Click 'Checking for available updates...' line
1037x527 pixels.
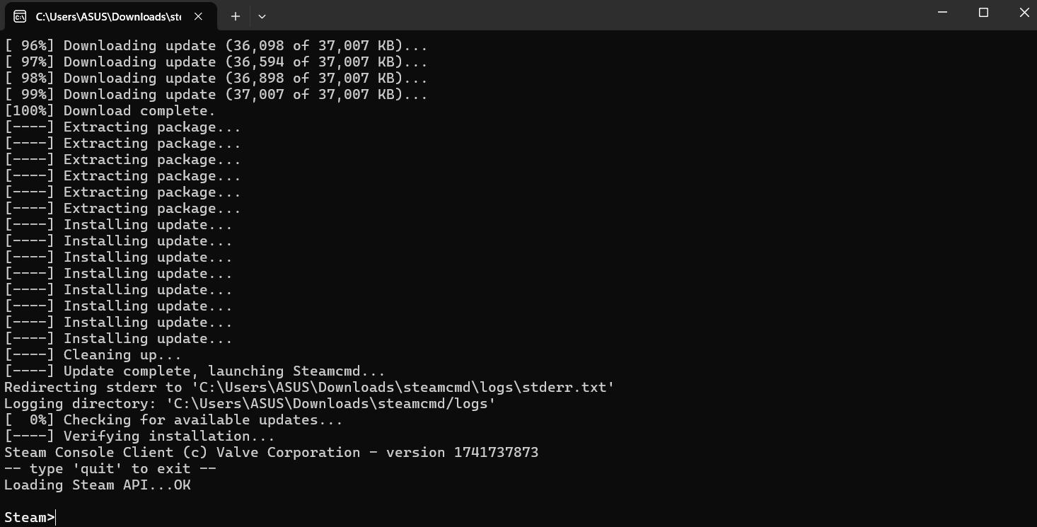tap(173, 420)
